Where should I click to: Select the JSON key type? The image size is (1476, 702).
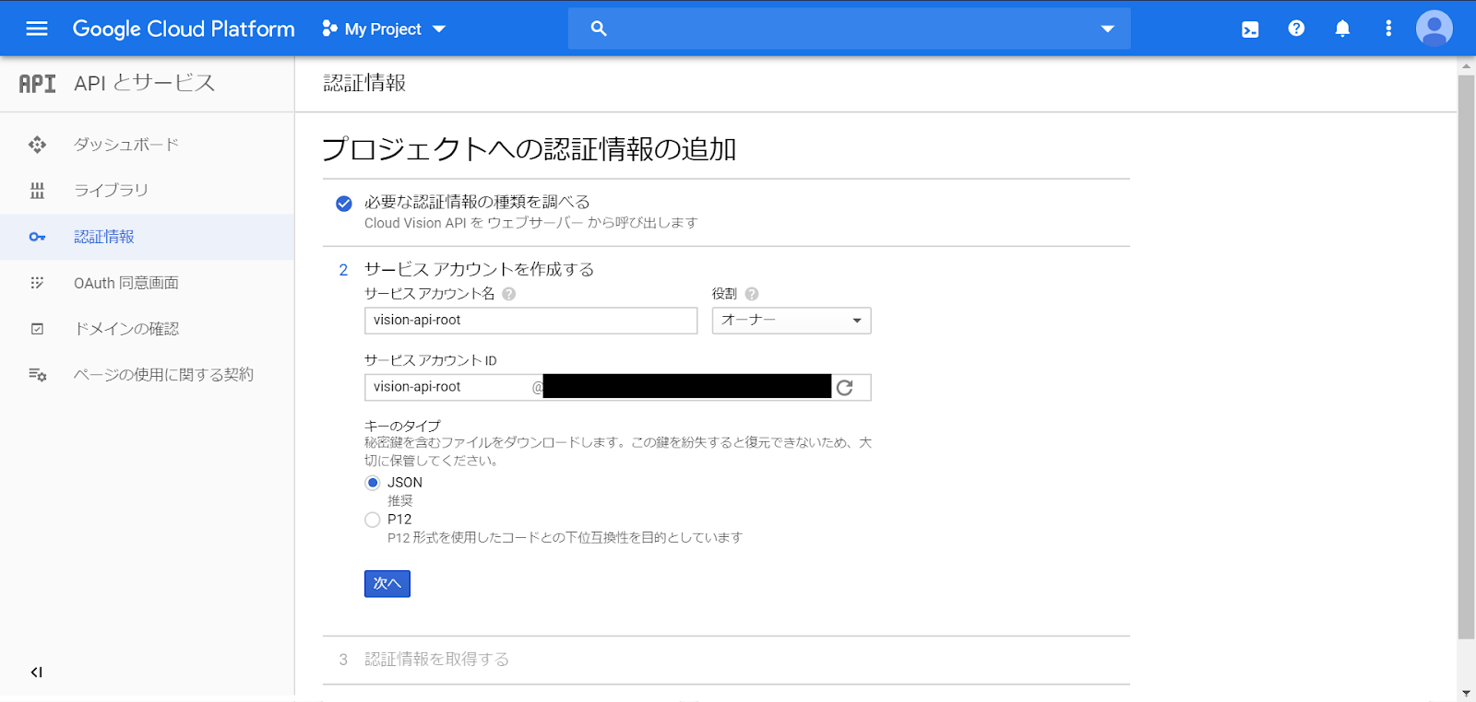373,483
